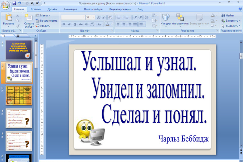
Task: Open the text columns menu
Action: click(x=142, y=24)
